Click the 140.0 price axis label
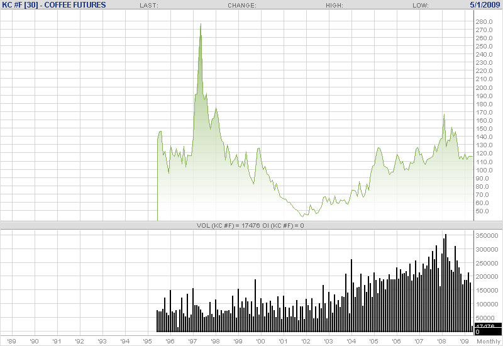 [x=484, y=137]
